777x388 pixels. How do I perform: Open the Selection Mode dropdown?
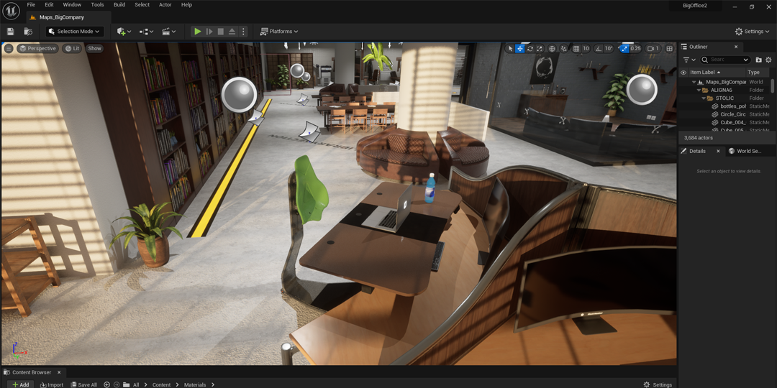click(x=75, y=32)
